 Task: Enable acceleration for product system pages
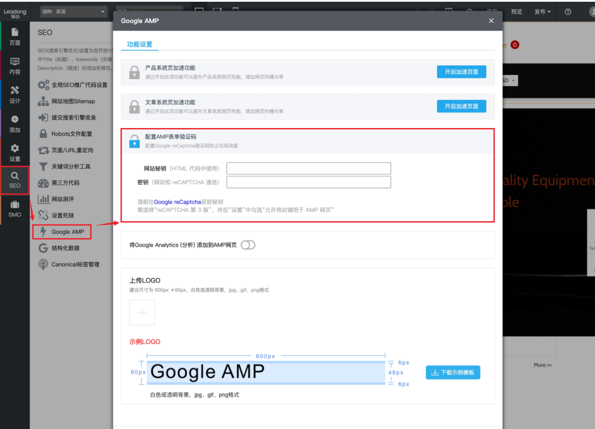[461, 72]
